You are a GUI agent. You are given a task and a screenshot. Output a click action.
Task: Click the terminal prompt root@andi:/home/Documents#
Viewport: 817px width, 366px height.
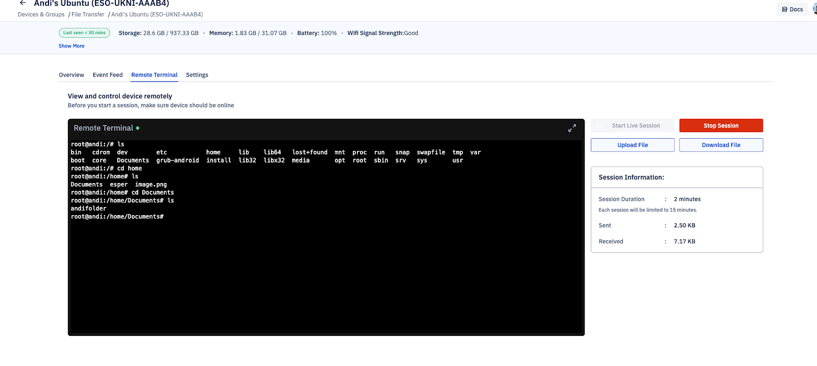(117, 217)
